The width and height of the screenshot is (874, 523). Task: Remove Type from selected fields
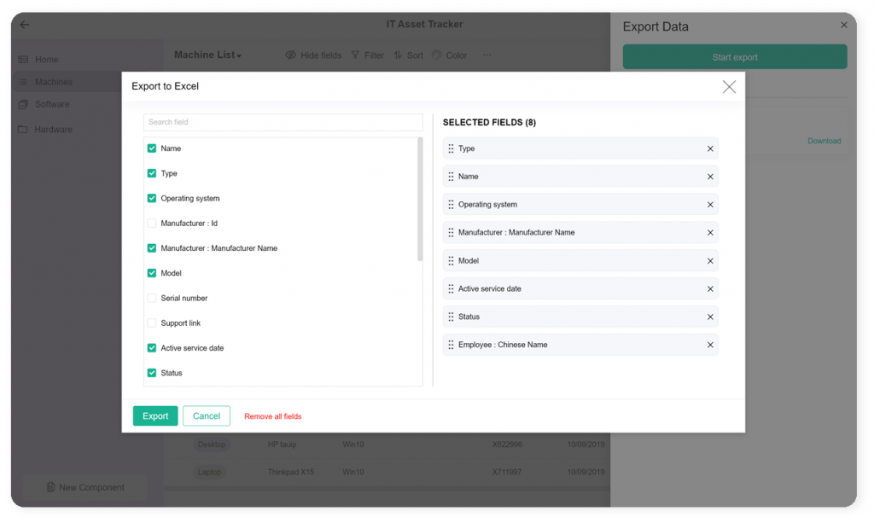710,148
